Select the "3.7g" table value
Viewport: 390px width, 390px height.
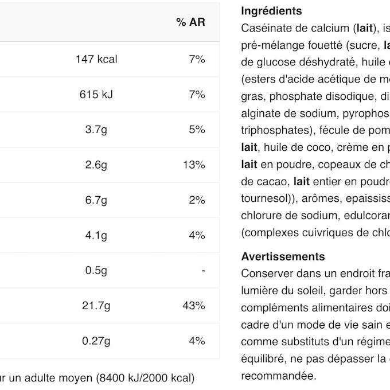click(x=96, y=130)
